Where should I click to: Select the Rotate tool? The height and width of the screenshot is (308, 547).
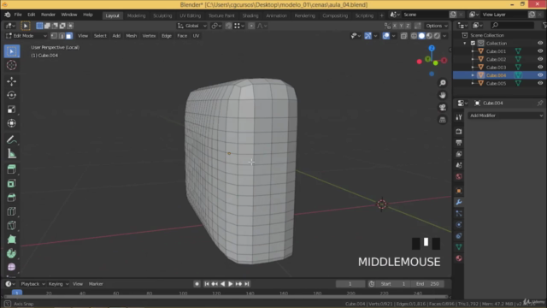coord(11,95)
